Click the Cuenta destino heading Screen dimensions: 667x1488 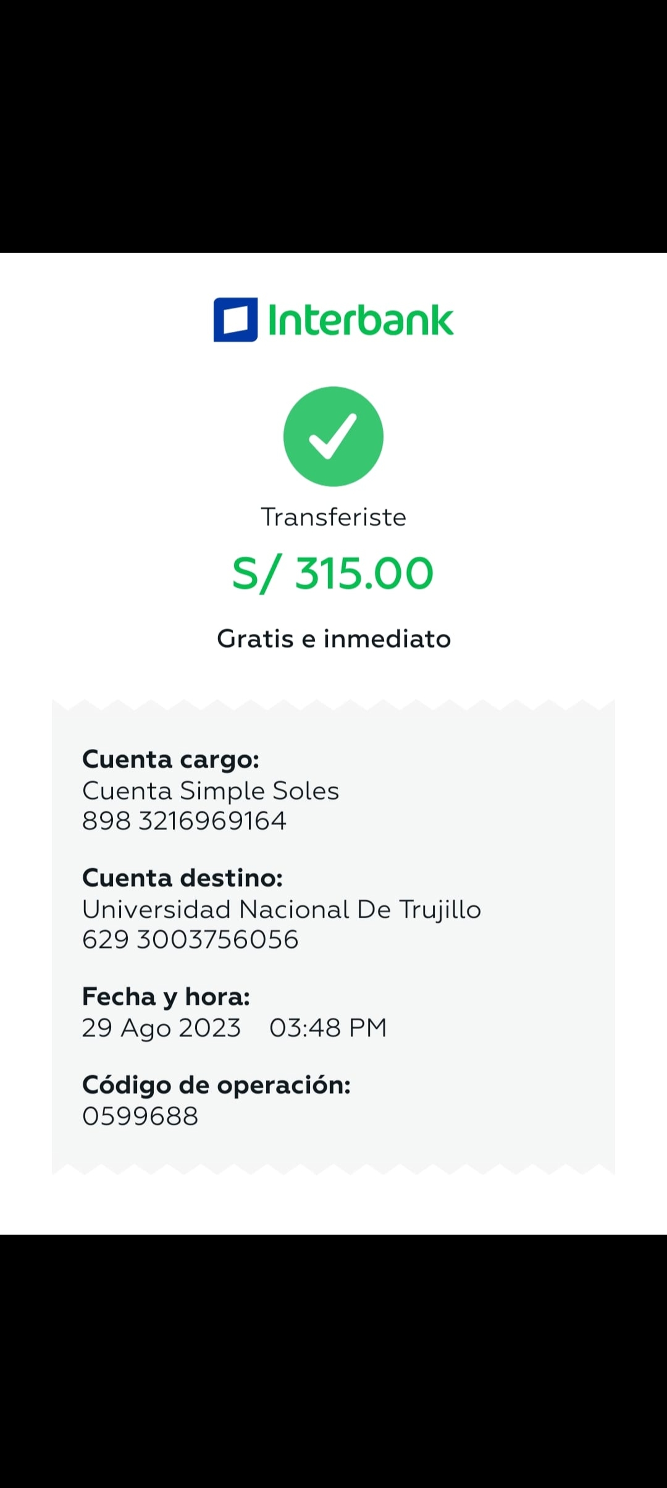tap(182, 878)
